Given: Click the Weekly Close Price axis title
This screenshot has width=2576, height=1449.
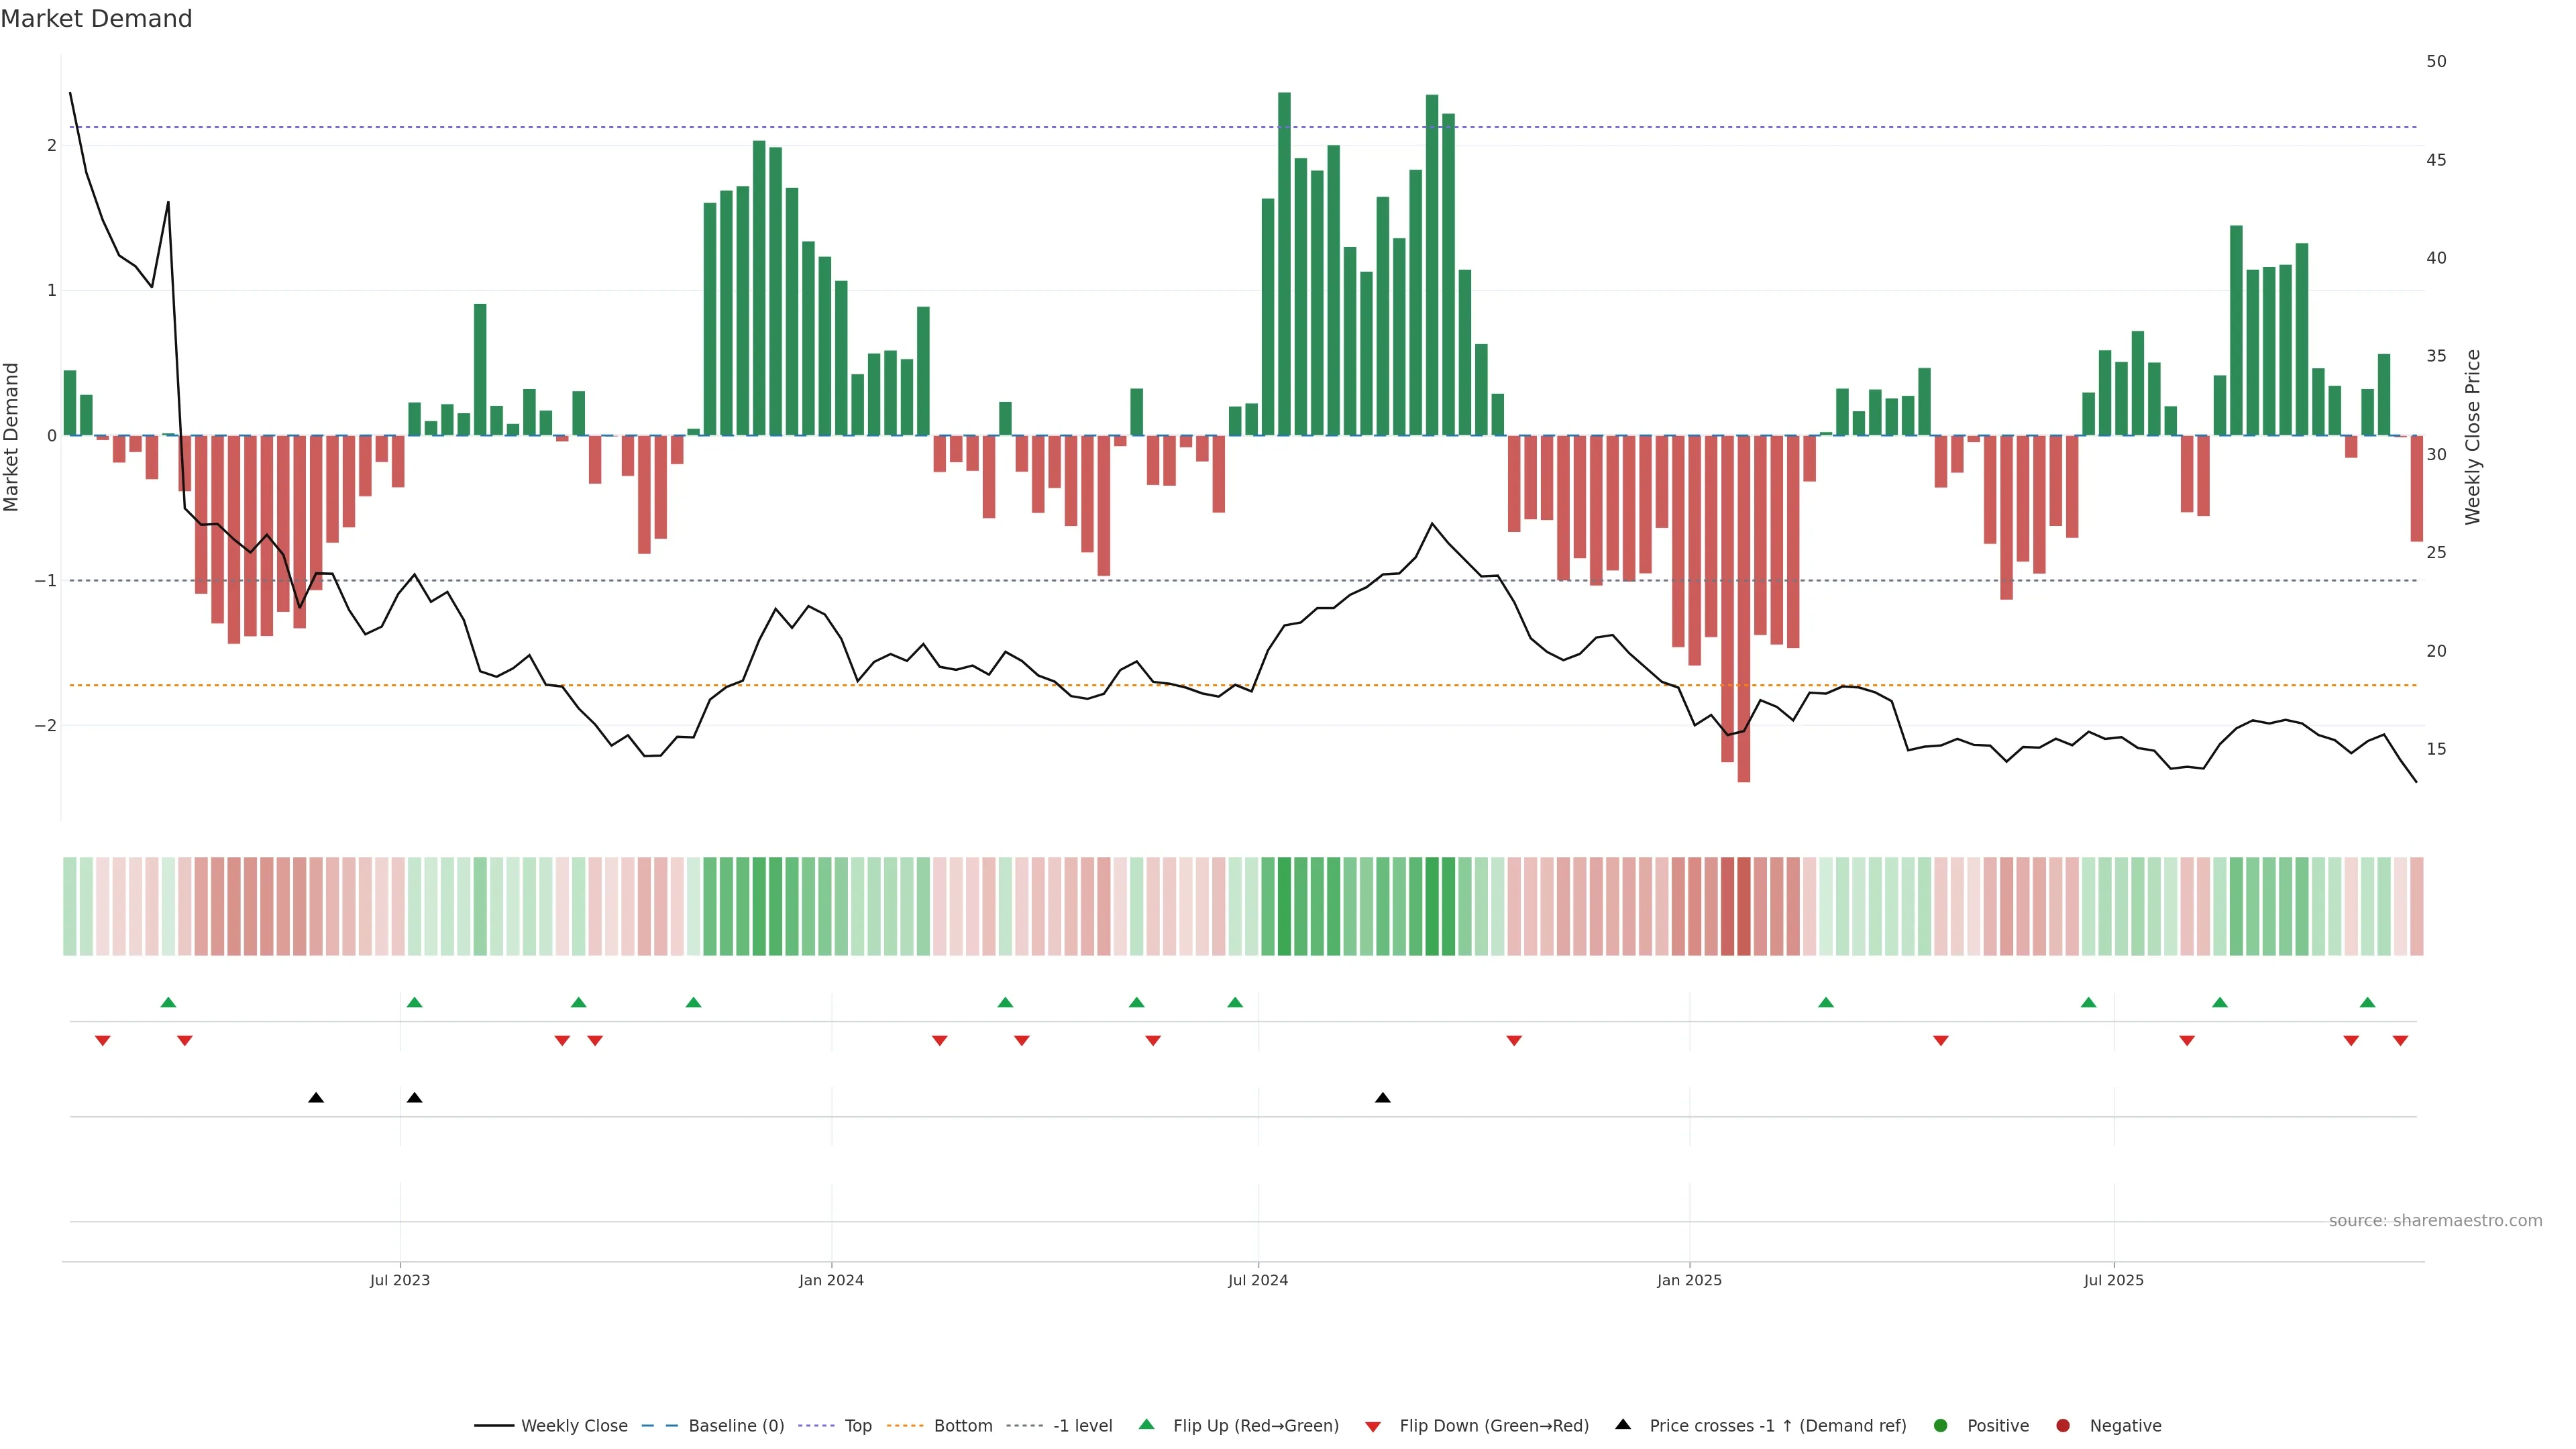Looking at the screenshot, I should tap(2472, 437).
